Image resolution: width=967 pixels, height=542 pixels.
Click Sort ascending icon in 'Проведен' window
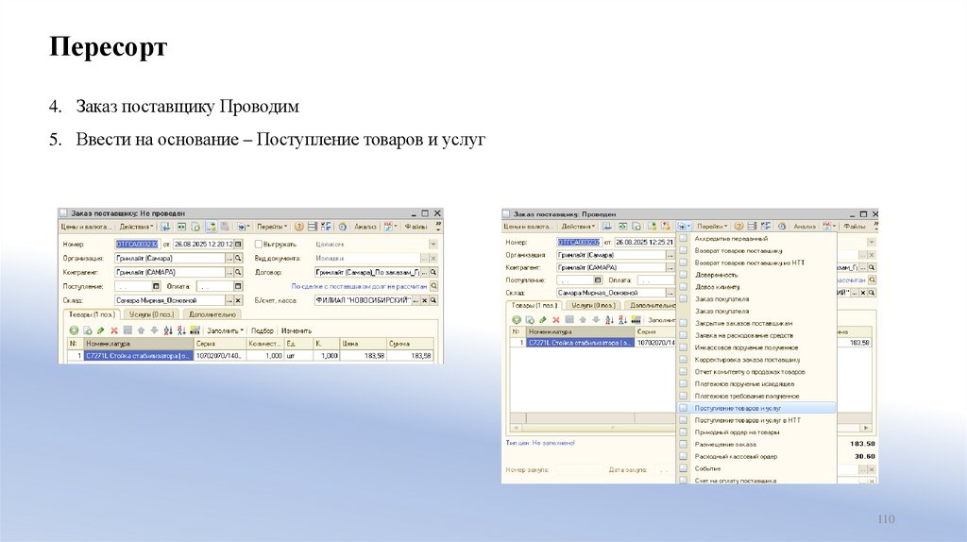pyautogui.click(x=609, y=319)
